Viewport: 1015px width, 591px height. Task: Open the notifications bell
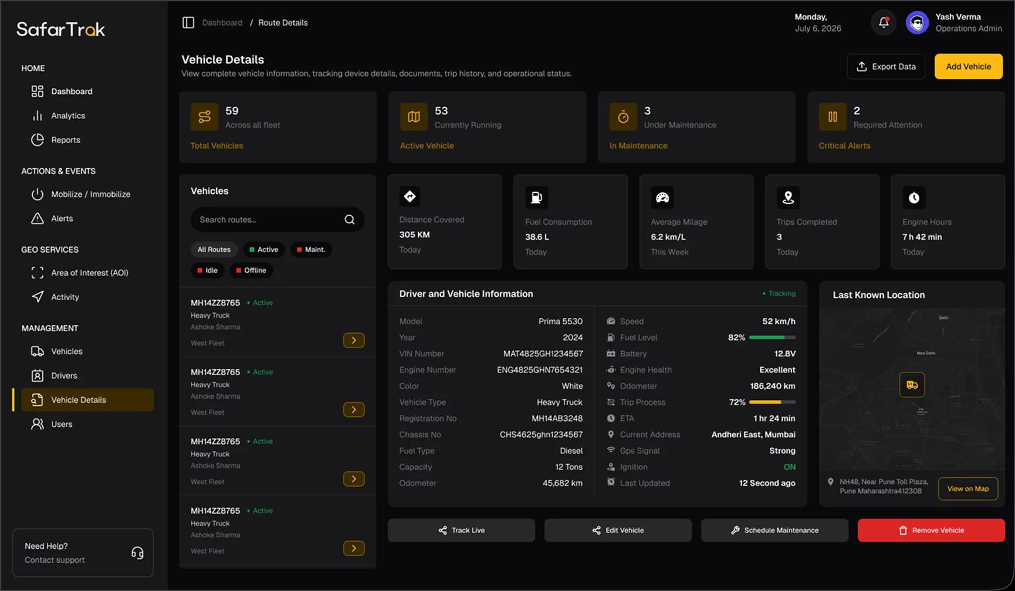[x=884, y=23]
